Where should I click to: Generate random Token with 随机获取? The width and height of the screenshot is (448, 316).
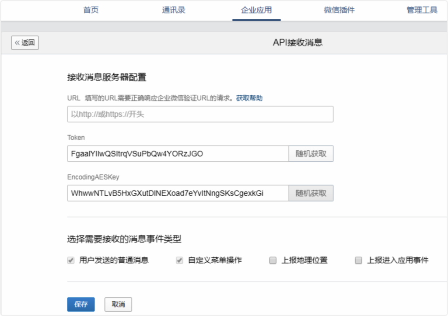pos(311,154)
